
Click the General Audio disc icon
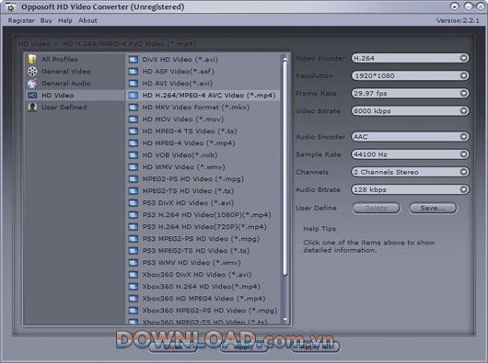pos(32,84)
